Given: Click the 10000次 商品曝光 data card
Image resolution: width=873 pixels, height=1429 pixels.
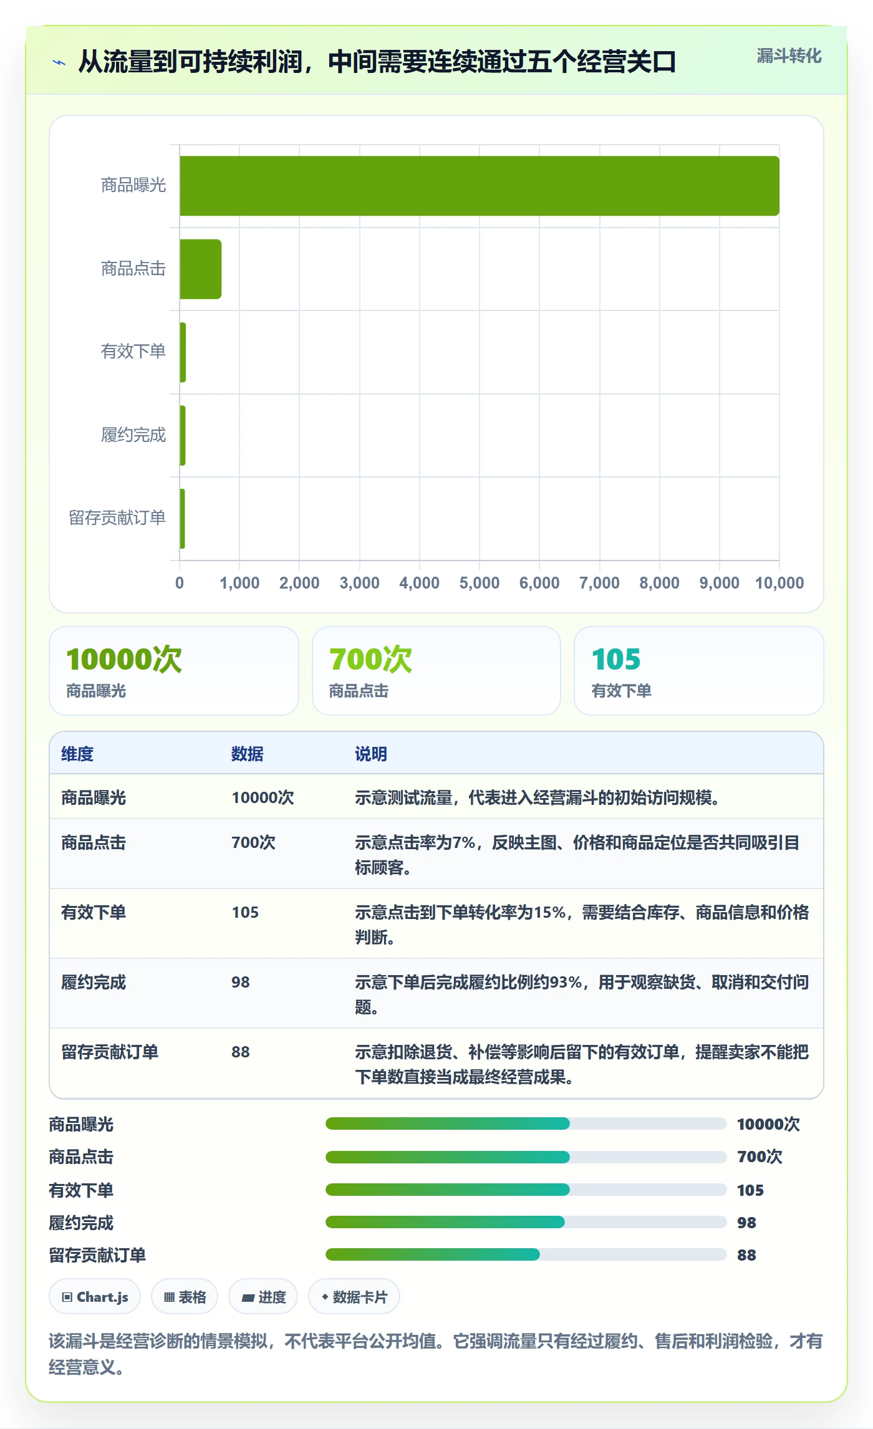Looking at the screenshot, I should click(x=174, y=671).
